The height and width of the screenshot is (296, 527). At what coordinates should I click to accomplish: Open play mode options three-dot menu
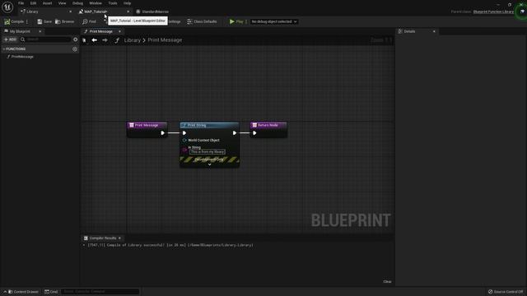246,21
